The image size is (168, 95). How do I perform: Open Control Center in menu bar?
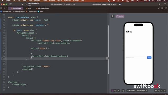pyautogui.click(x=145, y=1)
